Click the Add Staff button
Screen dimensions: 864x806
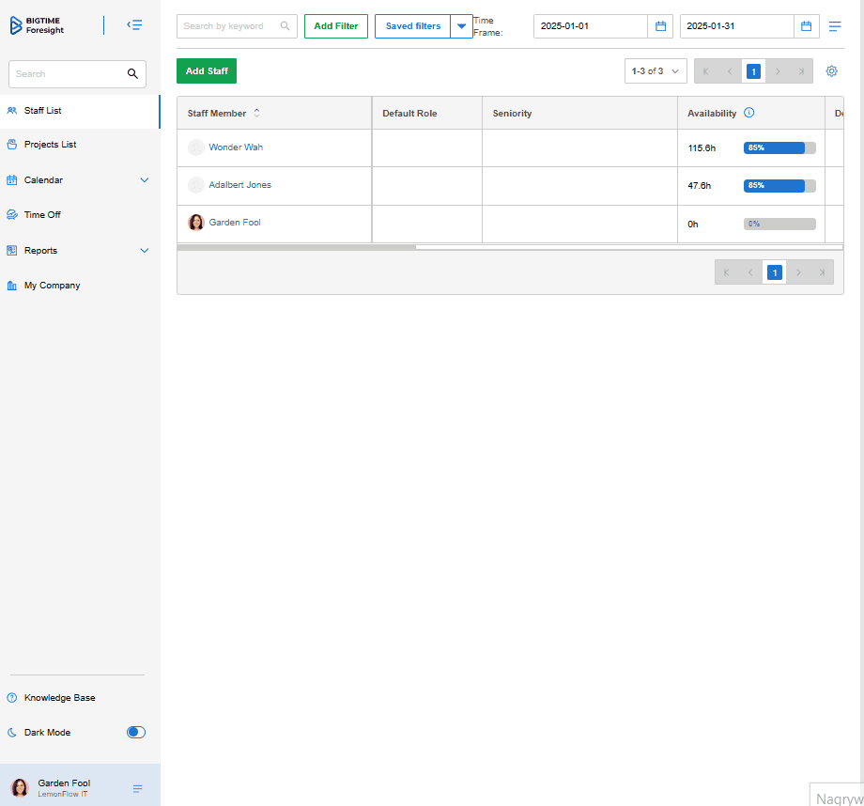pyautogui.click(x=207, y=71)
